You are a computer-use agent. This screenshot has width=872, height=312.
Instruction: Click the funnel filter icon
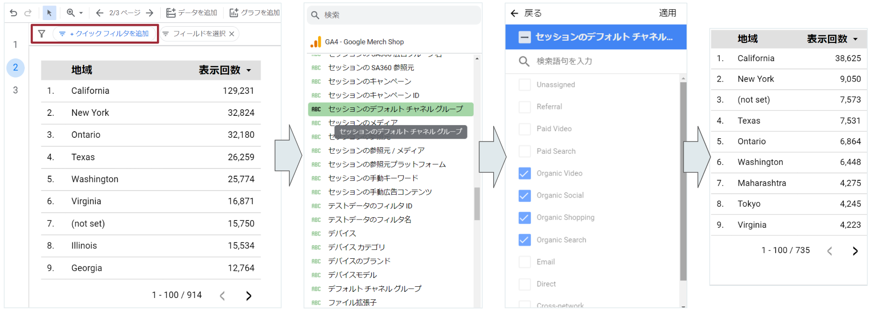click(42, 34)
